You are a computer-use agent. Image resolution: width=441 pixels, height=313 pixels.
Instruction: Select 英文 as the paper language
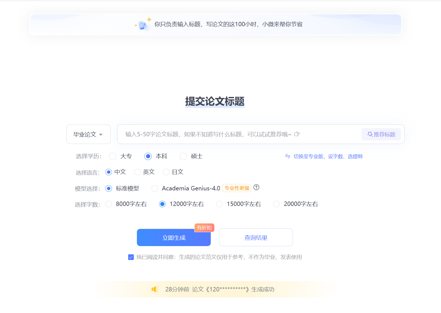click(x=137, y=172)
